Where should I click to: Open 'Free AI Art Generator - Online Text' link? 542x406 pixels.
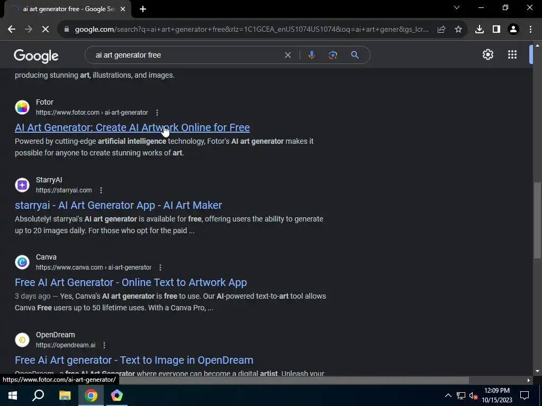131,282
